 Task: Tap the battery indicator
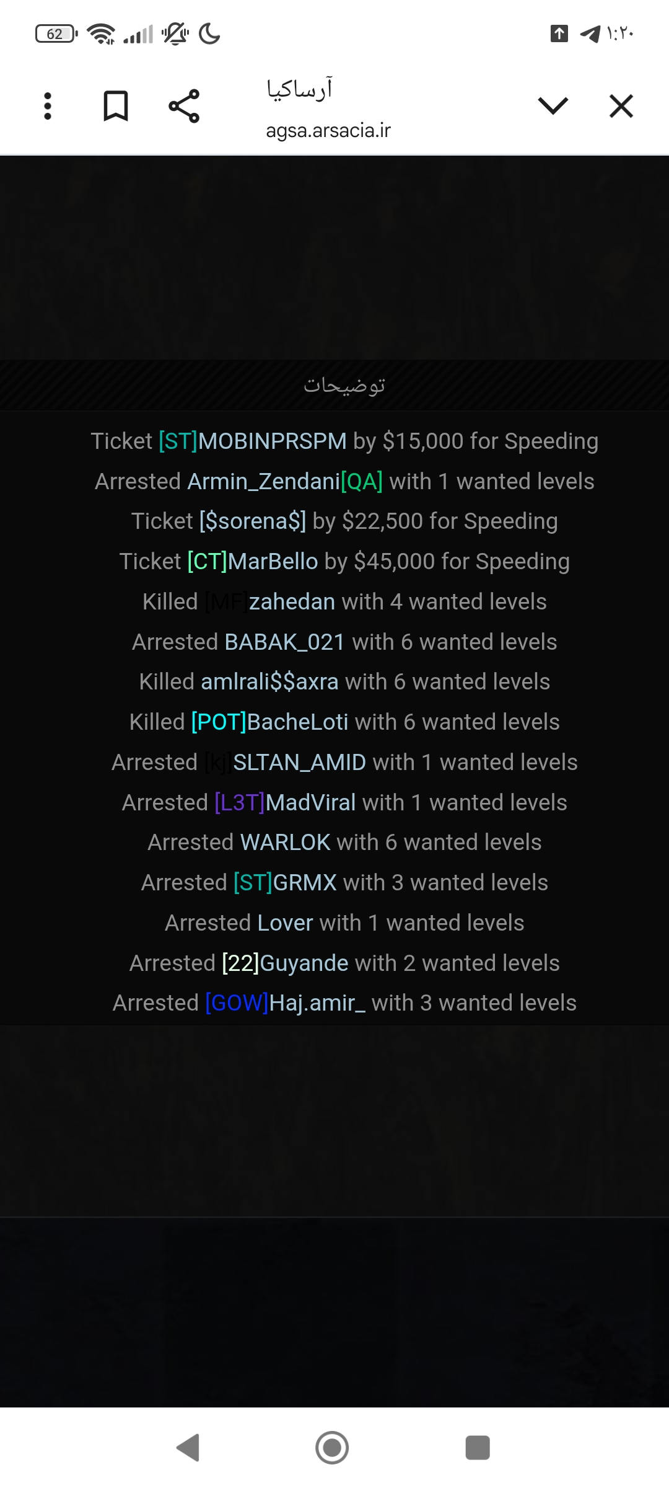click(56, 33)
